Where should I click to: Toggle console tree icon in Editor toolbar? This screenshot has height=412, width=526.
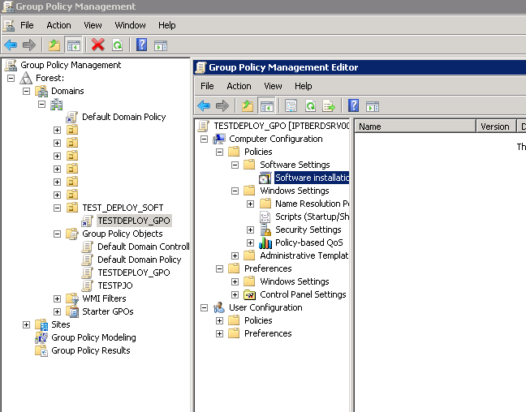267,106
